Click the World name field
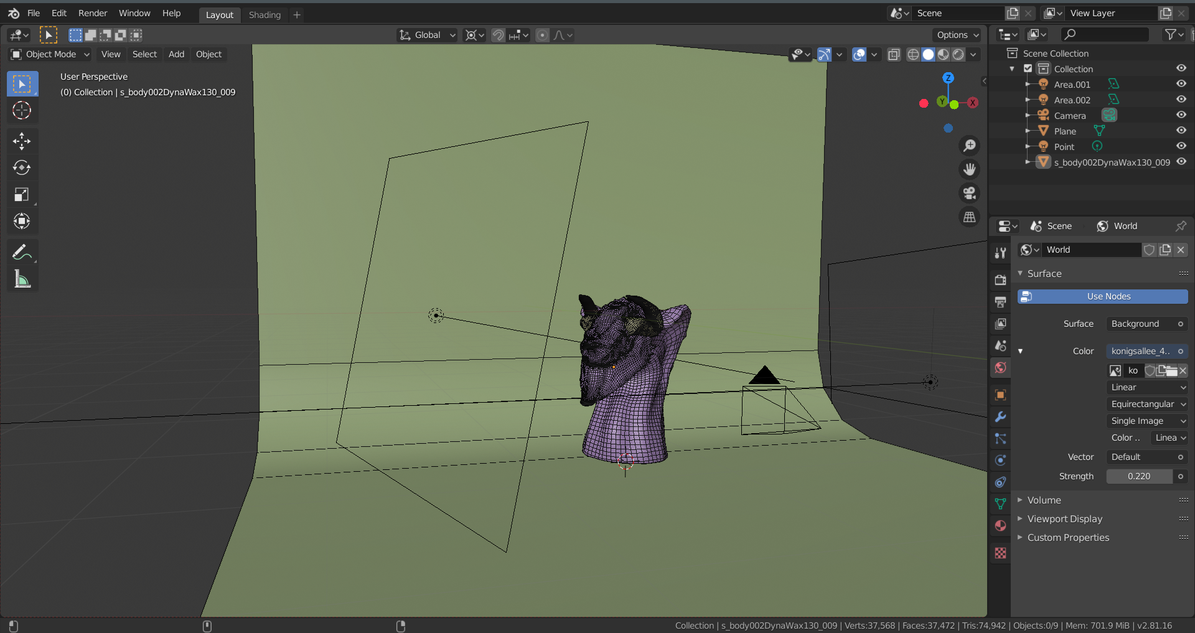Image resolution: width=1195 pixels, height=633 pixels. (x=1092, y=250)
